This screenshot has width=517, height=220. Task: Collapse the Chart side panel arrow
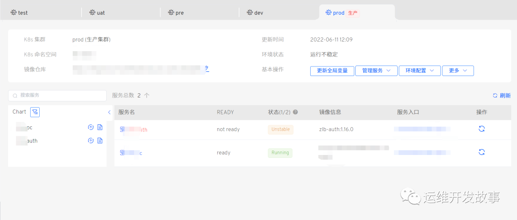(110, 112)
